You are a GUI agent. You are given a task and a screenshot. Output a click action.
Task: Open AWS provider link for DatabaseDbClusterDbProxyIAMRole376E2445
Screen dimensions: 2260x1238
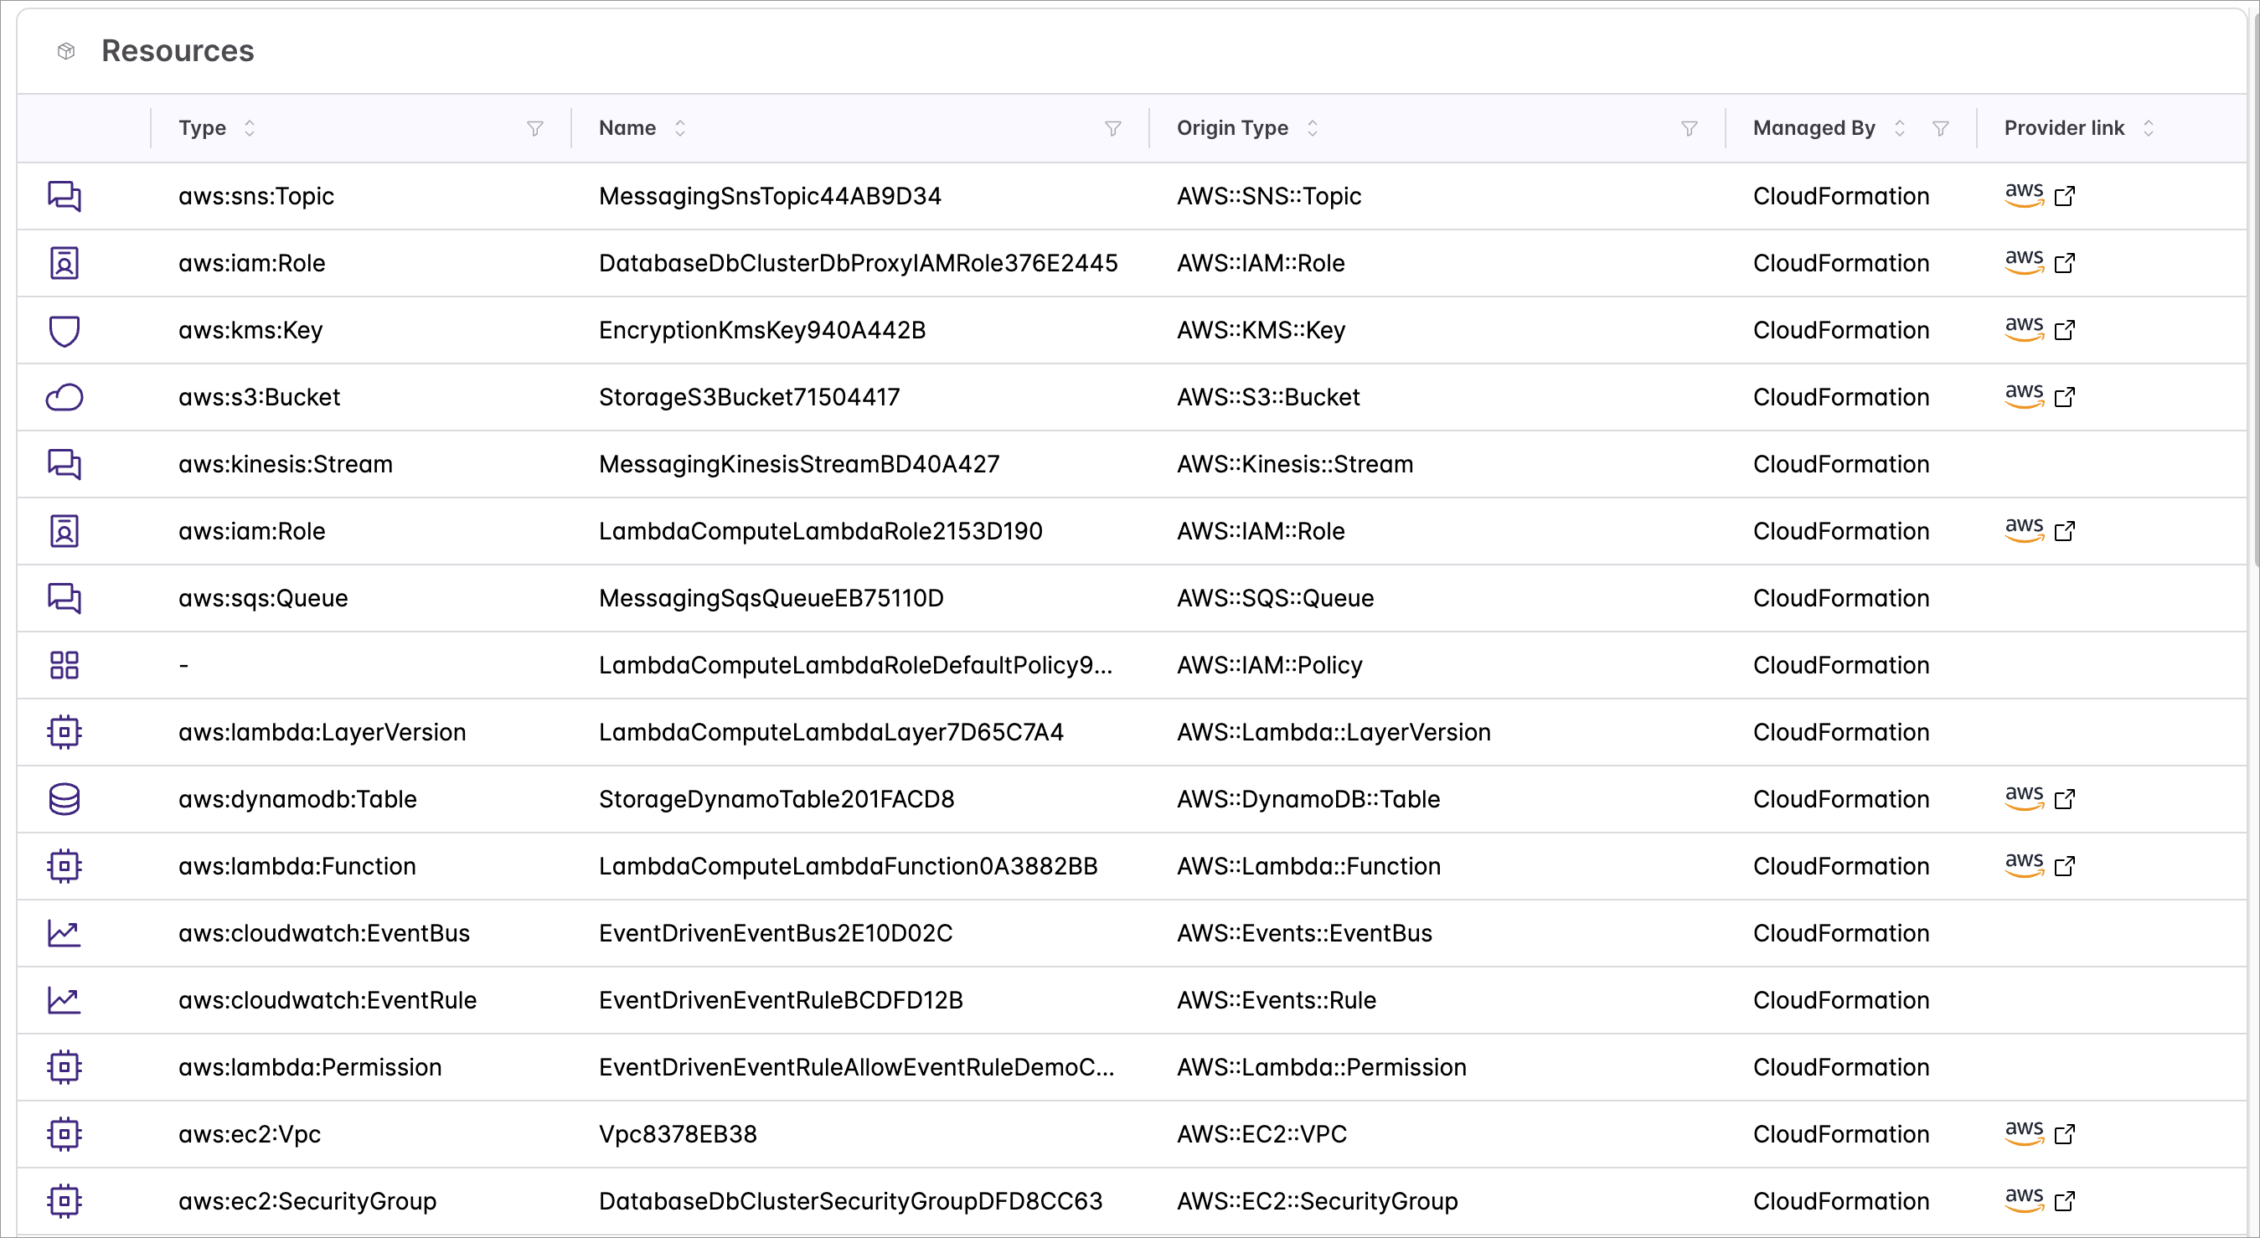tap(2040, 262)
